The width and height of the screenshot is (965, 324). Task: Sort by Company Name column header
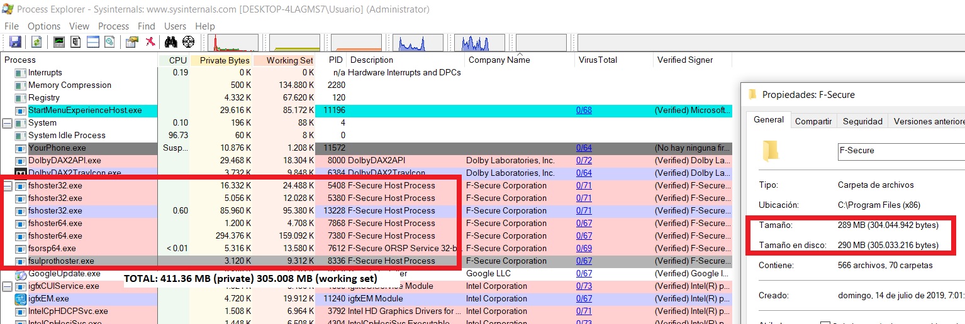[x=520, y=60]
